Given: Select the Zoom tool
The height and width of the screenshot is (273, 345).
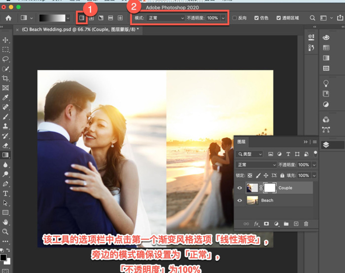Looking at the screenshot, I should pos(5,232).
